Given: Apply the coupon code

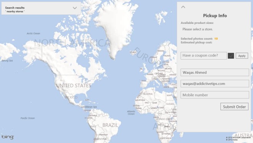Looking at the screenshot, I should (242, 56).
